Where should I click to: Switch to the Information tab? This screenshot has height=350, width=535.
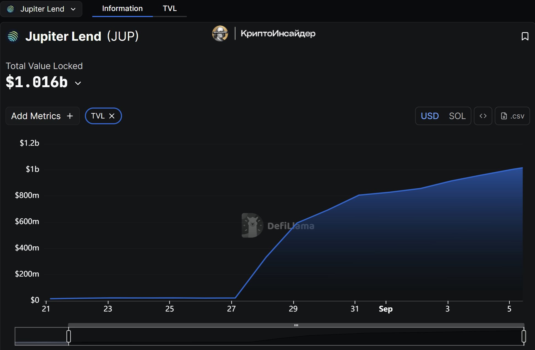point(122,9)
